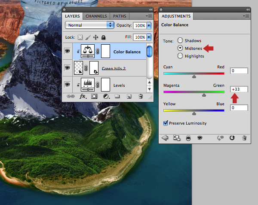Select the Levels layer name

click(x=119, y=86)
